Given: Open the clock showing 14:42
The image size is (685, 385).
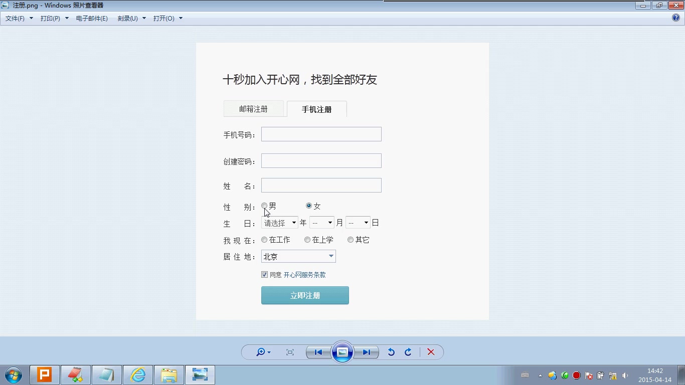Looking at the screenshot, I should click(x=655, y=375).
